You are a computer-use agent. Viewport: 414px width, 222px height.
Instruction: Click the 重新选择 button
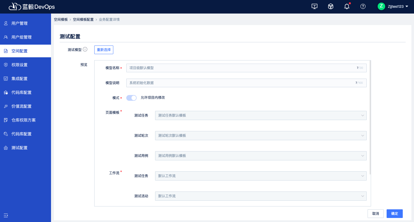(x=104, y=50)
